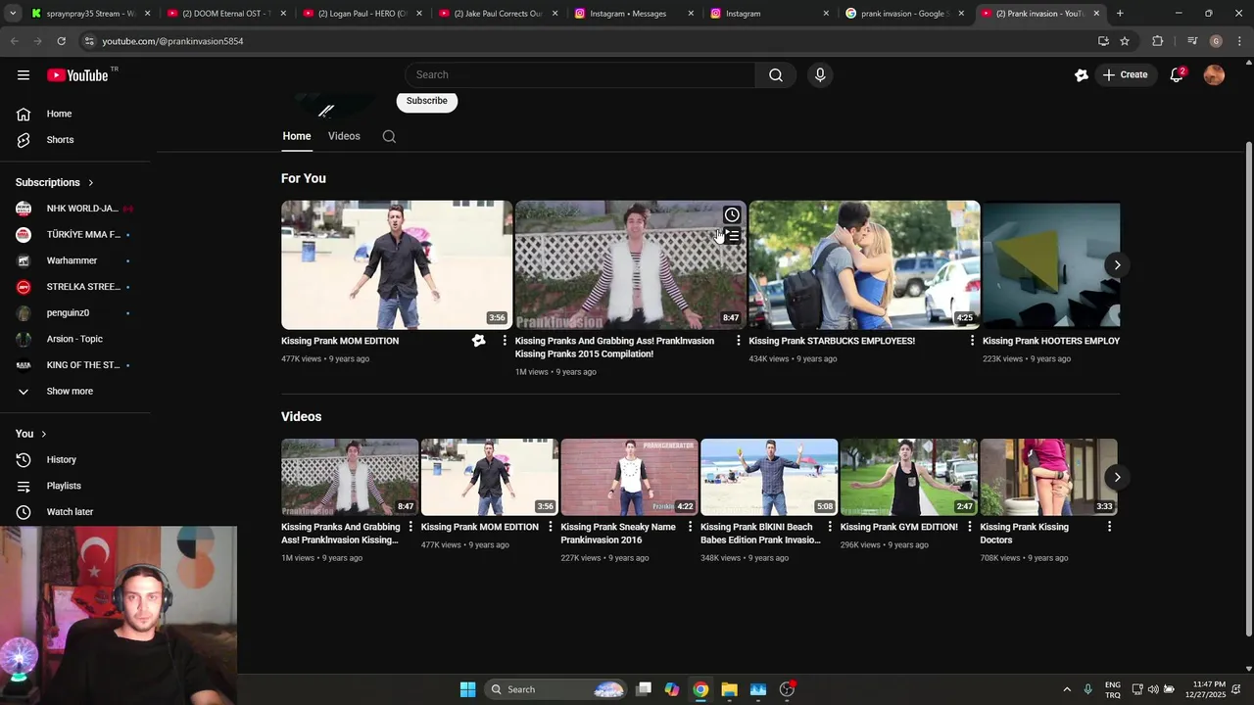
Task: Open options for Kissing Prank Kissing Doctors
Action: point(1109,527)
